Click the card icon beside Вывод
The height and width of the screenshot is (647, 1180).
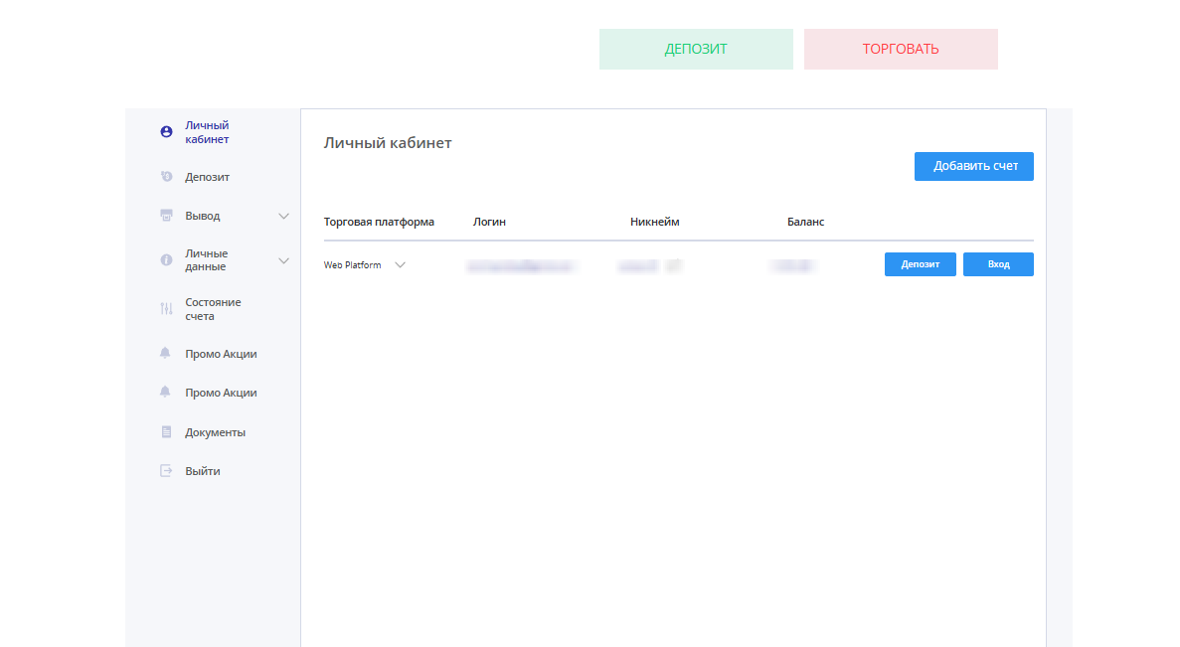[x=165, y=215]
